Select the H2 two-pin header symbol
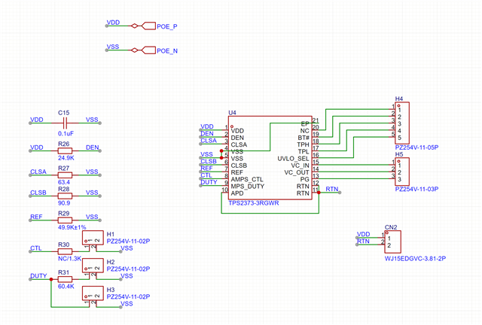This screenshot has width=482, height=325. (93, 266)
